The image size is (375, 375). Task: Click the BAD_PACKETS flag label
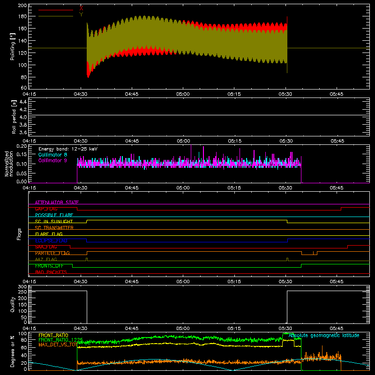pyautogui.click(x=51, y=272)
